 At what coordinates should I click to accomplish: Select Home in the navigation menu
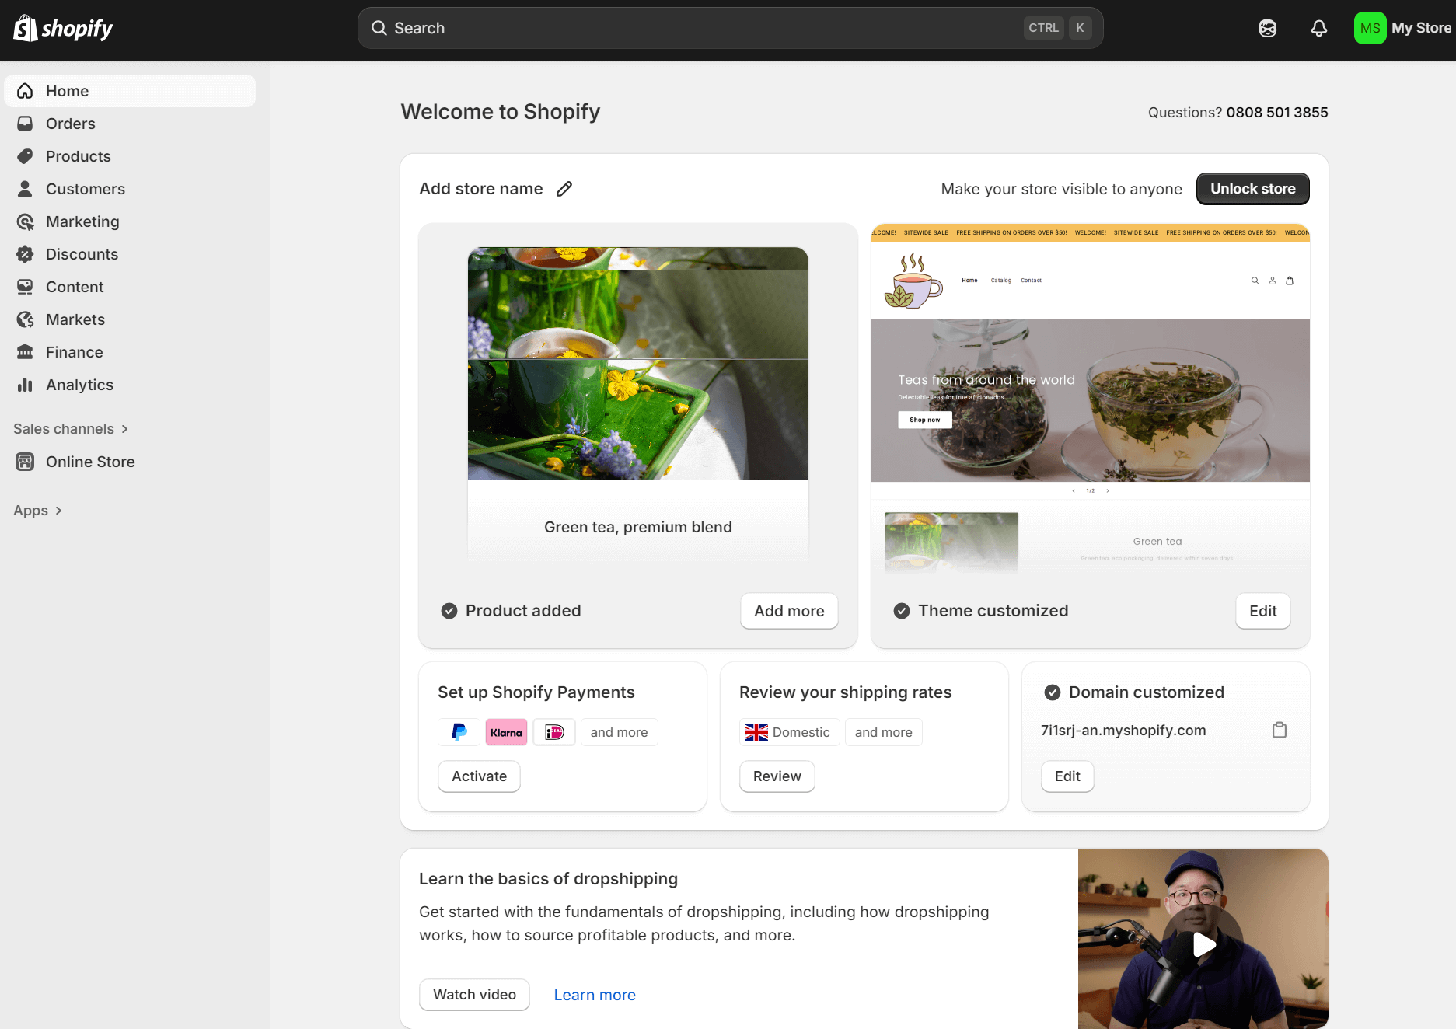pyautogui.click(x=67, y=91)
